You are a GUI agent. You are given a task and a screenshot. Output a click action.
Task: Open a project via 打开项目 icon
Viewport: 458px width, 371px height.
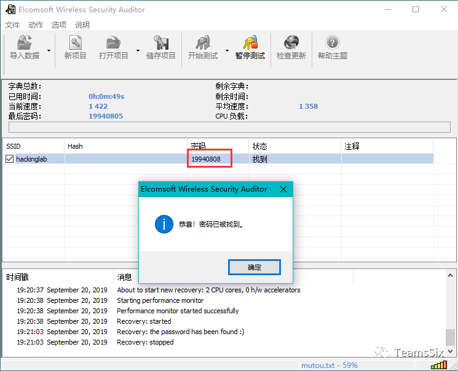pos(113,42)
